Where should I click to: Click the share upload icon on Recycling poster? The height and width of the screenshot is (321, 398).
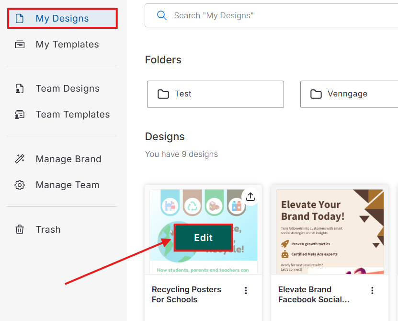click(x=250, y=197)
